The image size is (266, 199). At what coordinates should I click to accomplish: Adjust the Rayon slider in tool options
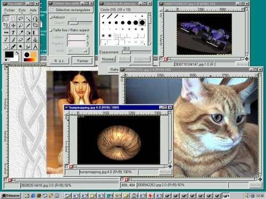click(80, 23)
